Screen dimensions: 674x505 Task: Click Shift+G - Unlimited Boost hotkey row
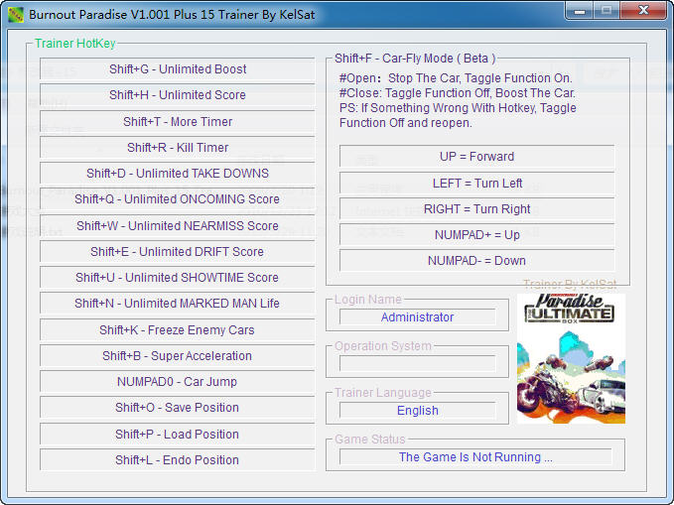point(178,69)
